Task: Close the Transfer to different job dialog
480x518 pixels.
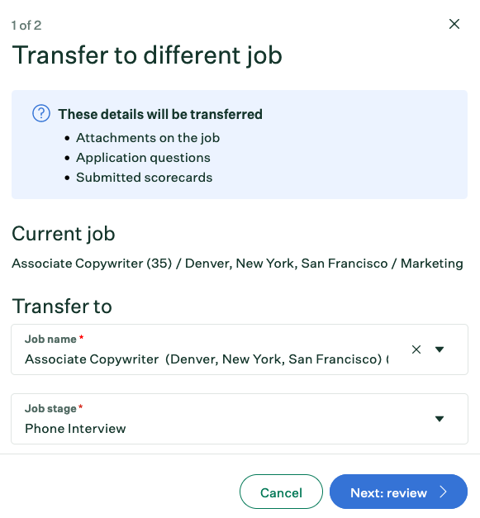Action: pyautogui.click(x=454, y=24)
